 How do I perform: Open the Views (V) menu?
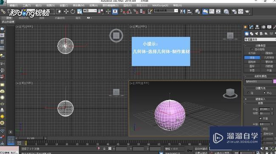pyautogui.click(x=51, y=6)
